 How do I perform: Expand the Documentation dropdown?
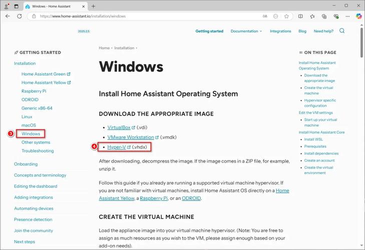click(x=246, y=31)
